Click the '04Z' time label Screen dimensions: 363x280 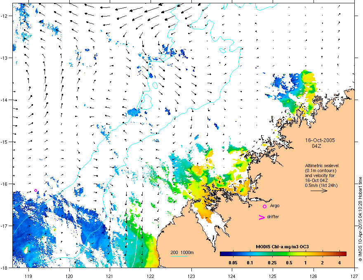316,146
